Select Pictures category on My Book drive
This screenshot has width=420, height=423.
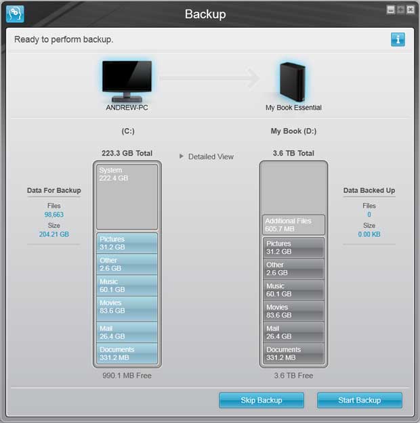pyautogui.click(x=293, y=247)
